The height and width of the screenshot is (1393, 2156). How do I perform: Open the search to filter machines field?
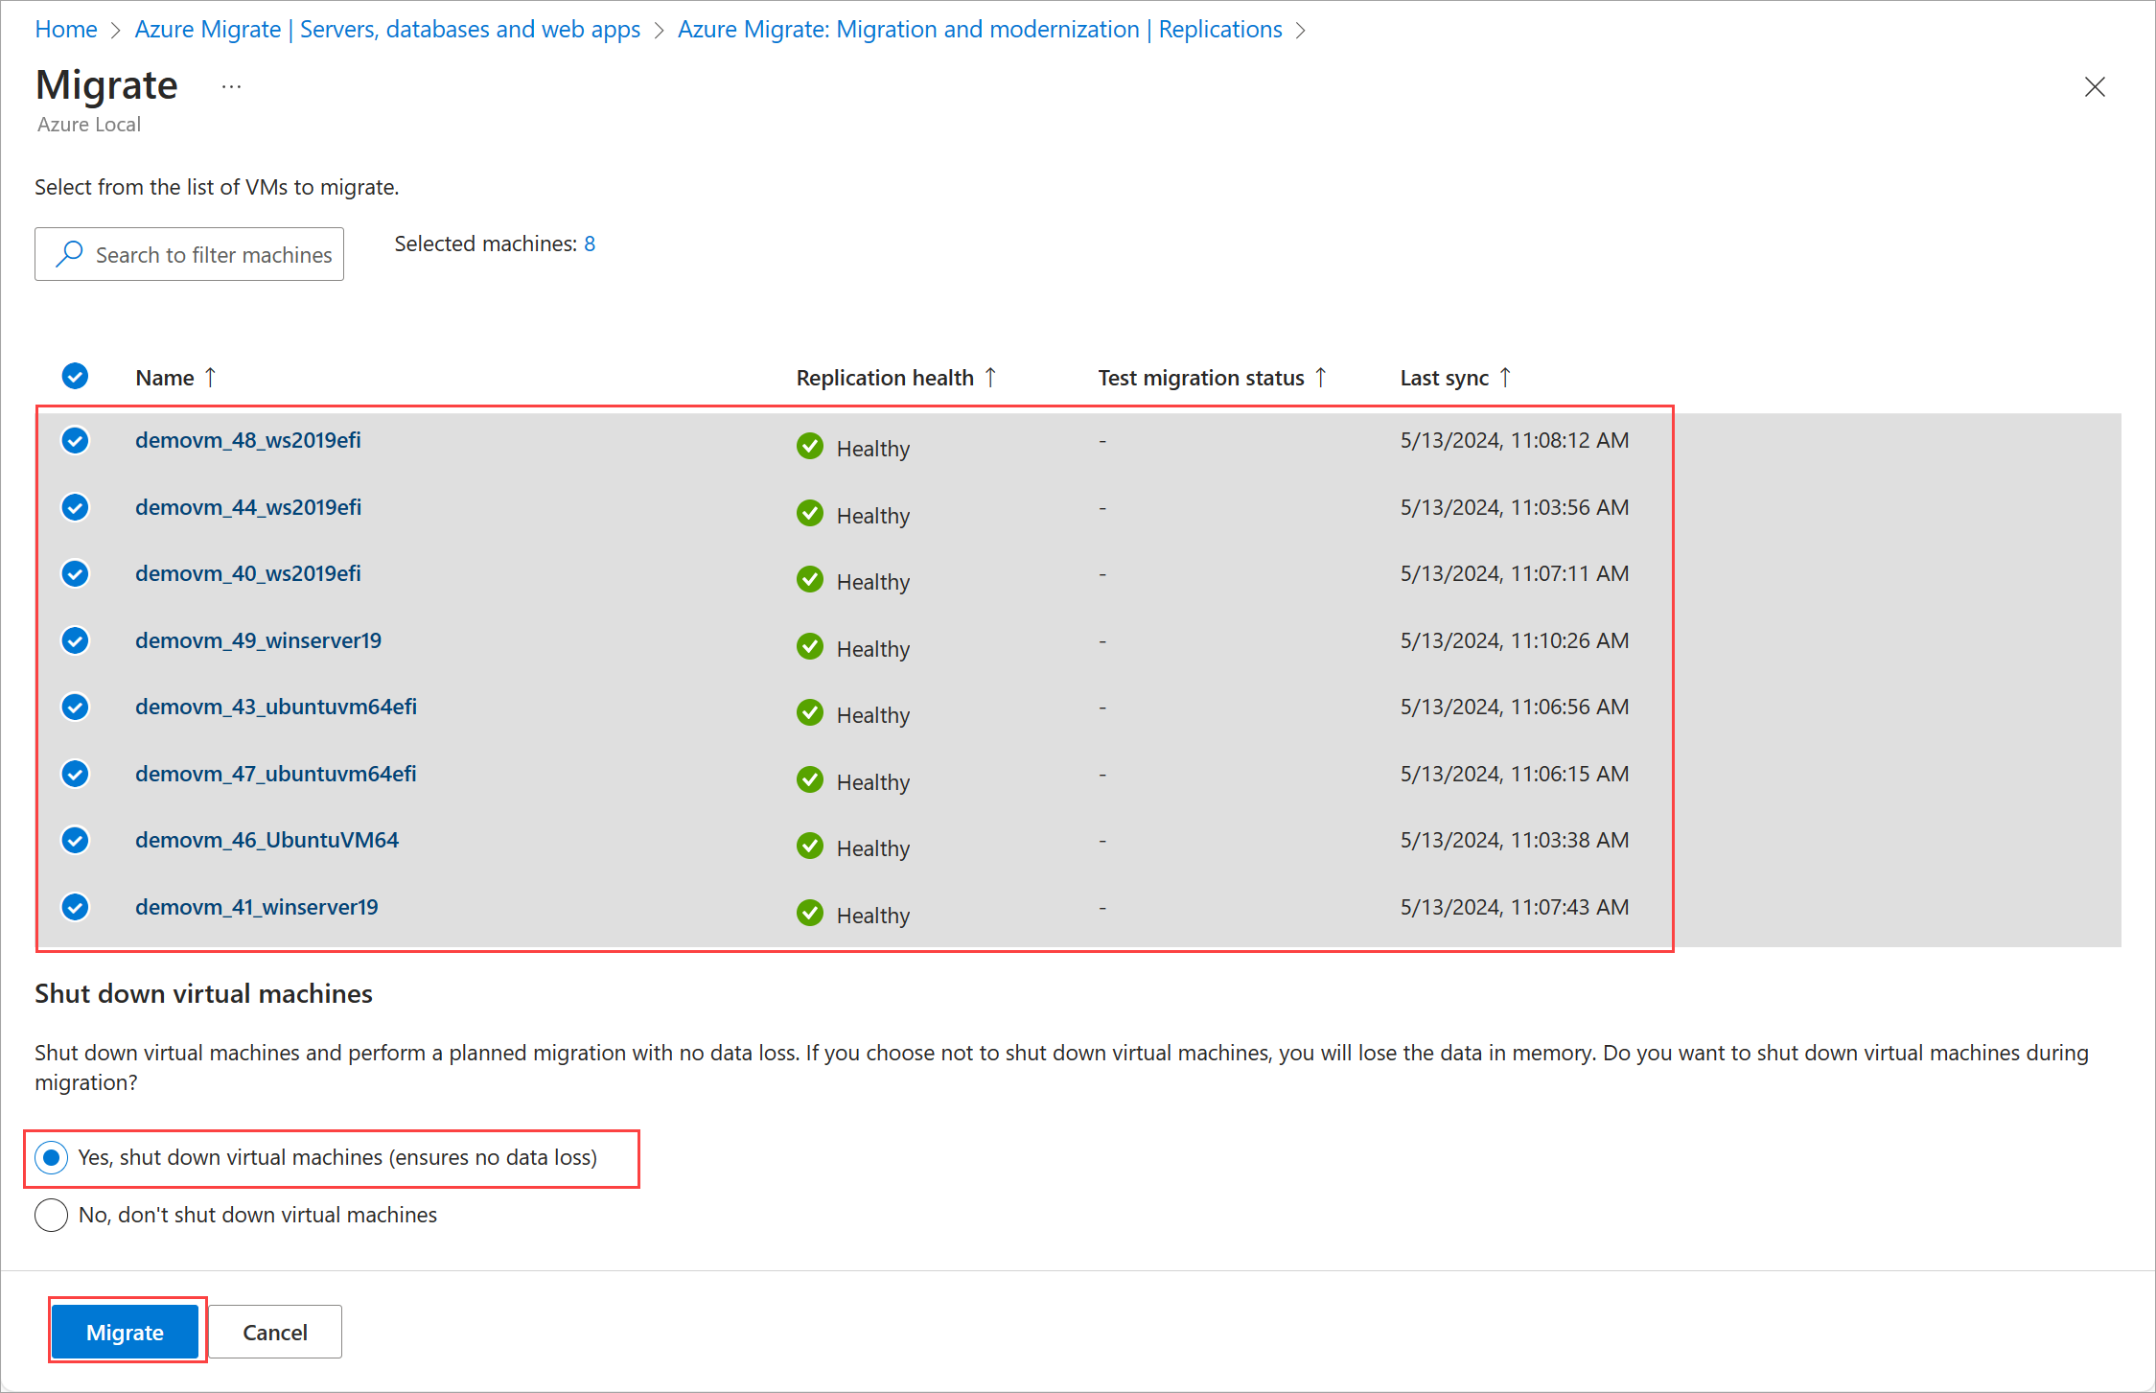189,254
